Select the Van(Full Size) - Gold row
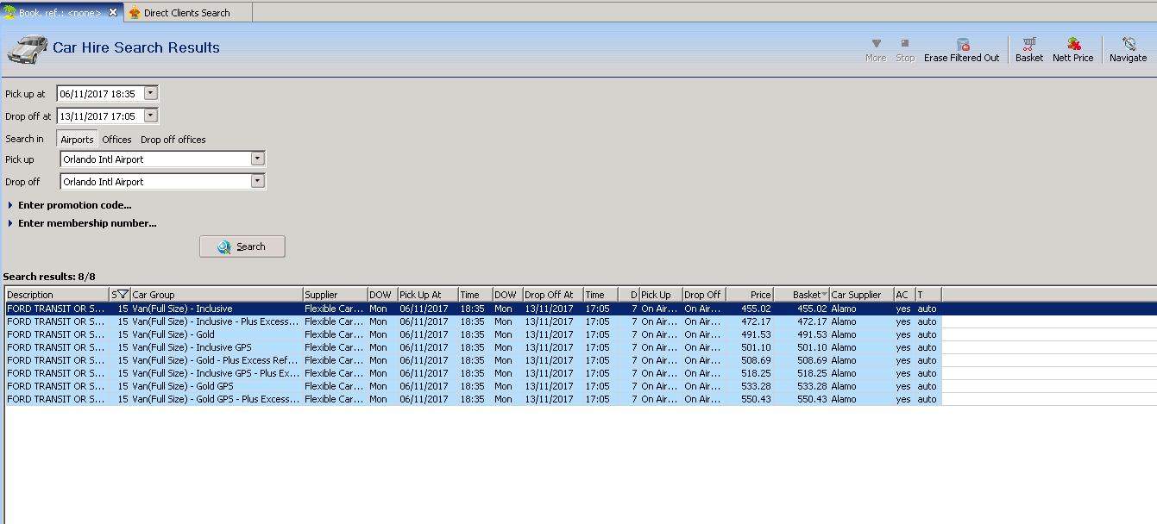 (x=473, y=334)
